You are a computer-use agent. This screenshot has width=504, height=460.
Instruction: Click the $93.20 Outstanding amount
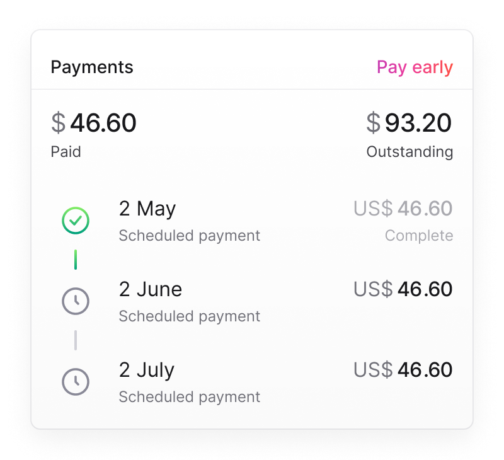[409, 123]
